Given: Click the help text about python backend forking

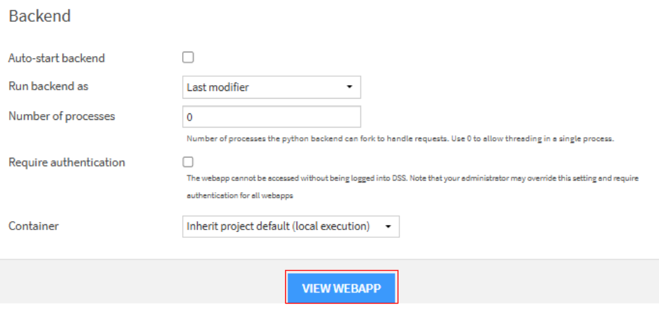Looking at the screenshot, I should 399,139.
